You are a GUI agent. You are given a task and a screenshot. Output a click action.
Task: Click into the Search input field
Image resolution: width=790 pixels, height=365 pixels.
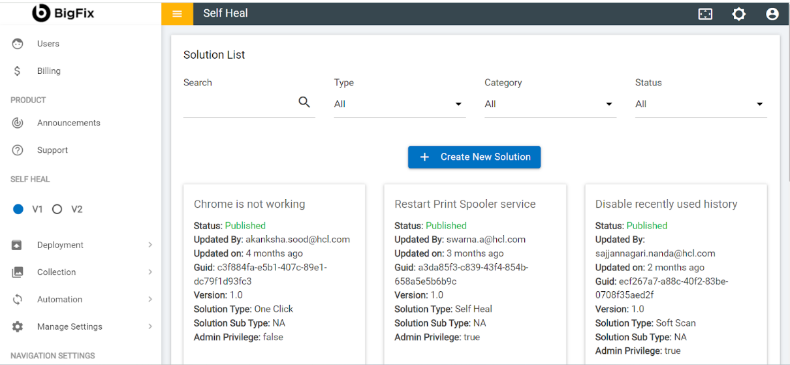tap(238, 103)
